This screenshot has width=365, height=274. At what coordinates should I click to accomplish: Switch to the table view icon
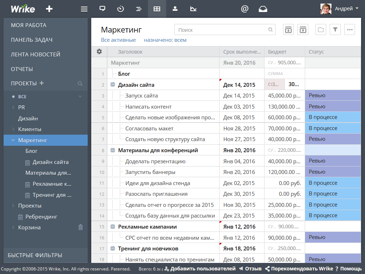pos(157,9)
